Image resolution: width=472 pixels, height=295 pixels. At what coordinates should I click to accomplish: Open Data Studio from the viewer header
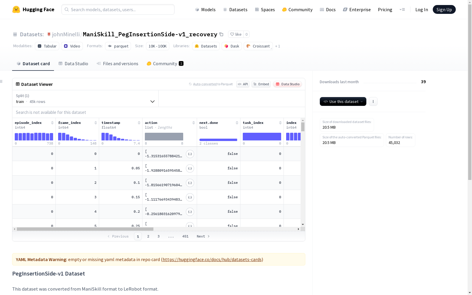[287, 84]
